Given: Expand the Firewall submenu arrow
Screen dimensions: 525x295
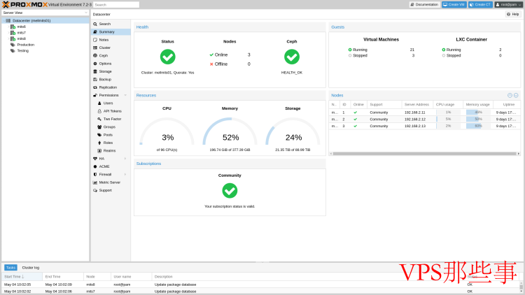Looking at the screenshot, I should (125, 175).
